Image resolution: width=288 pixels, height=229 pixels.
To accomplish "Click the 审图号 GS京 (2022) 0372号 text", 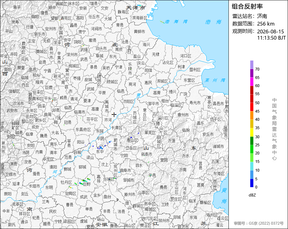I will (x=259, y=223).
